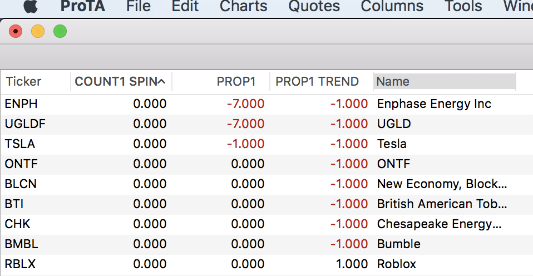The width and height of the screenshot is (533, 276).
Task: Click the British American Tob… name
Action: (x=442, y=204)
